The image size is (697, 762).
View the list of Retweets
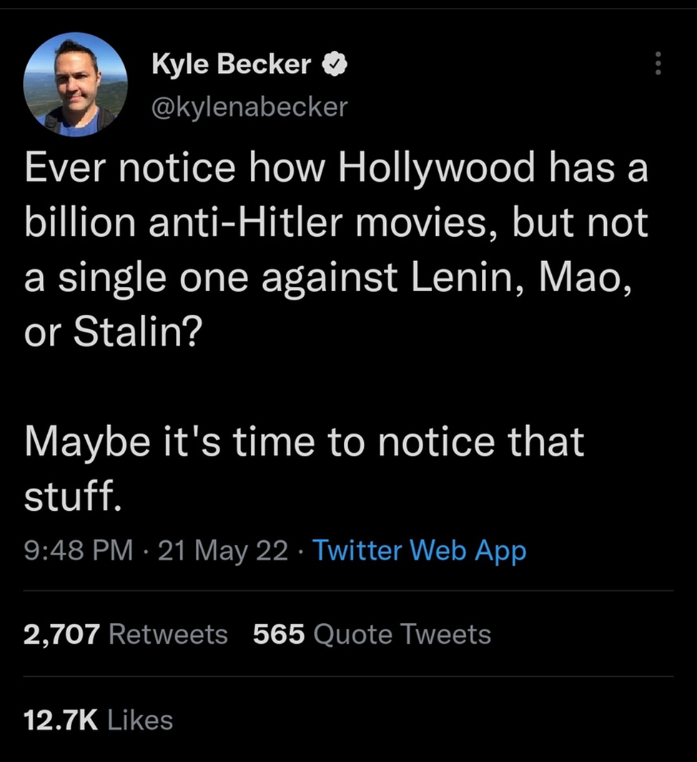point(169,634)
